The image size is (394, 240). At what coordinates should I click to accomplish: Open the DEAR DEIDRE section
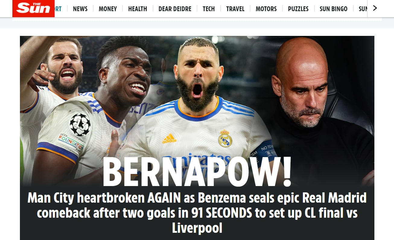tap(175, 9)
